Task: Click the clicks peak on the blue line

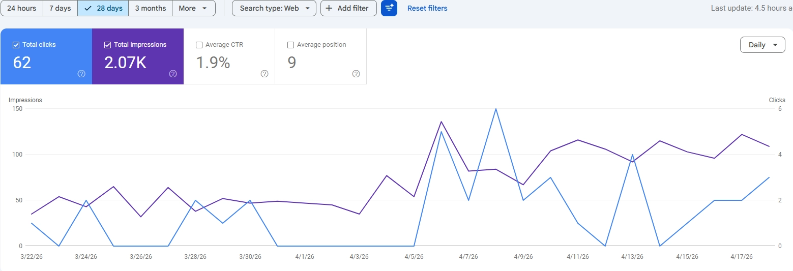Action: (495, 109)
